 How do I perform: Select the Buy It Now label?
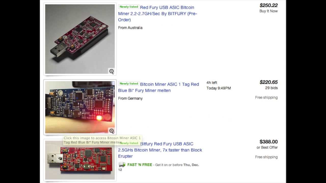[x=268, y=11]
